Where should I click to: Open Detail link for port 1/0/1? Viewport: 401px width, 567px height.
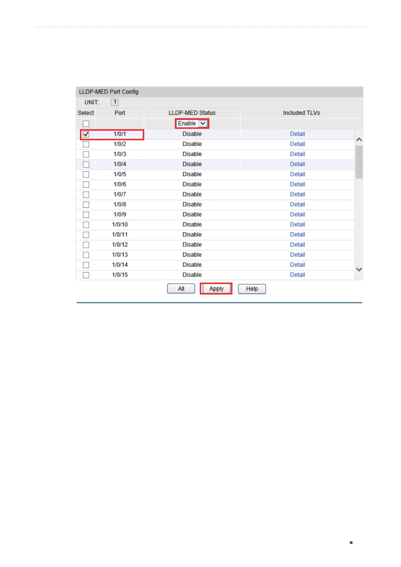point(298,134)
